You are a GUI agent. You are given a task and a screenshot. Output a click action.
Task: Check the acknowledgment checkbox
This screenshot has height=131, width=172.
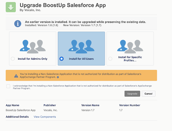8,86
